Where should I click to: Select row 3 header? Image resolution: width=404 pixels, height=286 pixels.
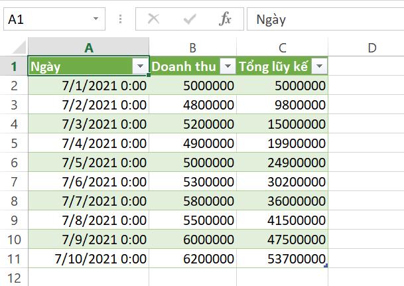[14, 105]
